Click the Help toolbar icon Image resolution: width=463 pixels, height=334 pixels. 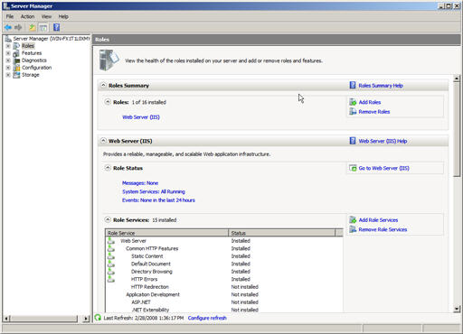[56, 27]
